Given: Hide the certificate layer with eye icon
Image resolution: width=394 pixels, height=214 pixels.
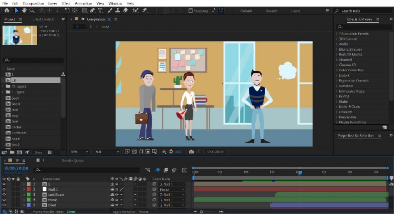Looking at the screenshot, I should coord(5,195).
